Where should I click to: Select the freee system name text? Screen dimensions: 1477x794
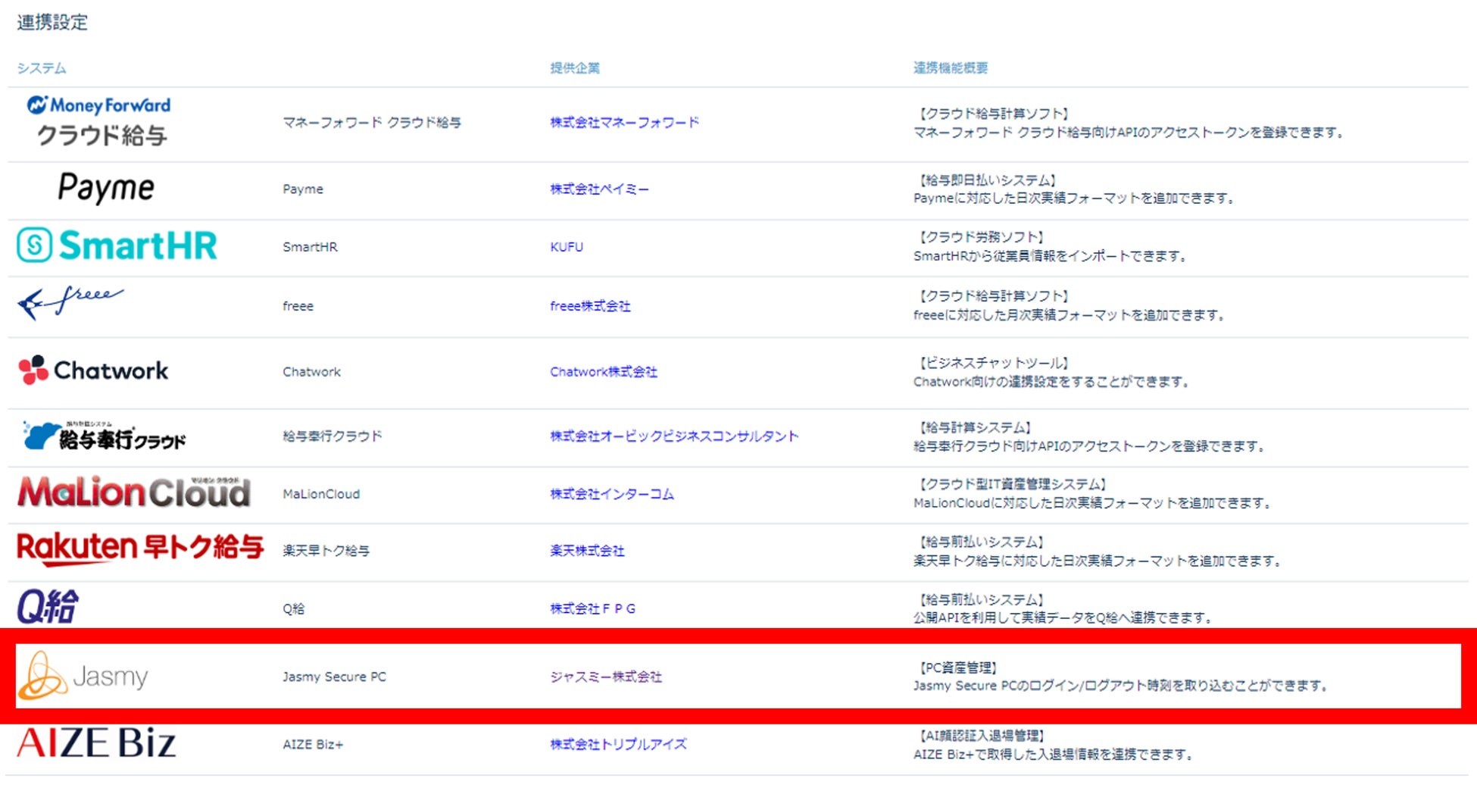(x=298, y=306)
